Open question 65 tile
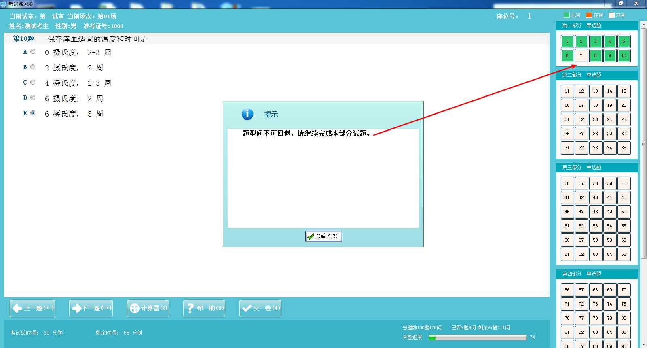This screenshot has height=348, width=647. (x=624, y=254)
